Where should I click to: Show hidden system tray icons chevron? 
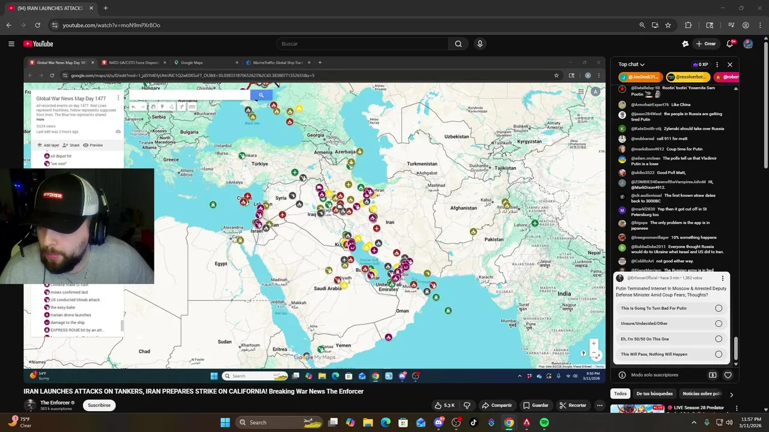tap(694, 422)
